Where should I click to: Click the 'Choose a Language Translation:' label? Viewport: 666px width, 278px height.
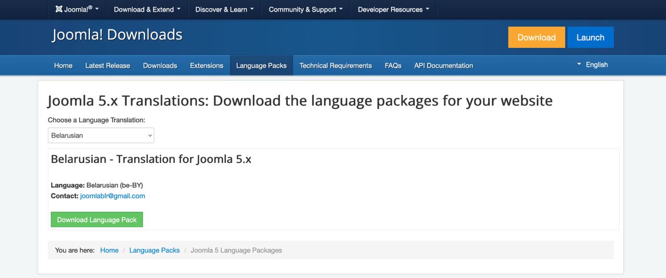96,120
